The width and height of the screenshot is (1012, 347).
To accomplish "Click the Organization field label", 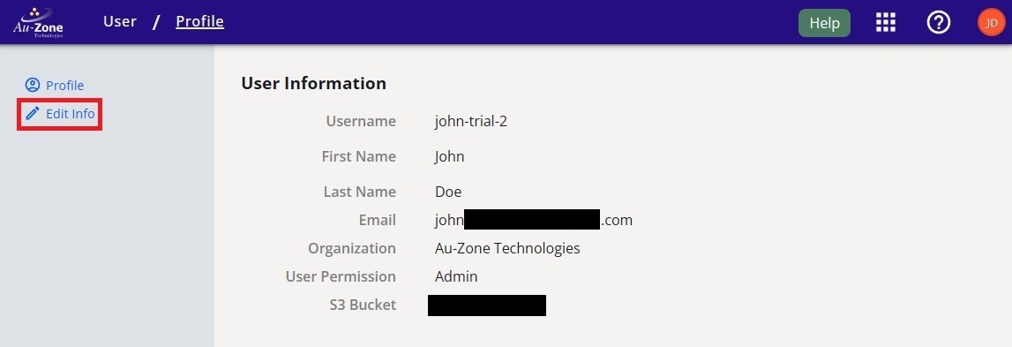I will point(352,248).
